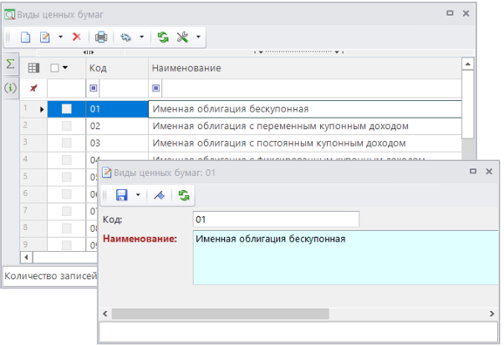Print the list using the printer icon
Screen dimensions: 504x346
(x=101, y=38)
